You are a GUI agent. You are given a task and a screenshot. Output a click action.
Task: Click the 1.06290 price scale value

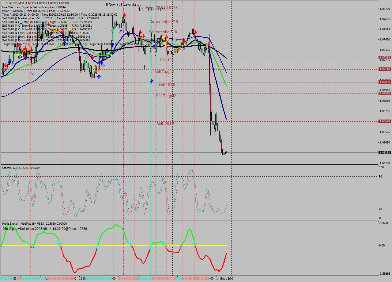(385, 163)
